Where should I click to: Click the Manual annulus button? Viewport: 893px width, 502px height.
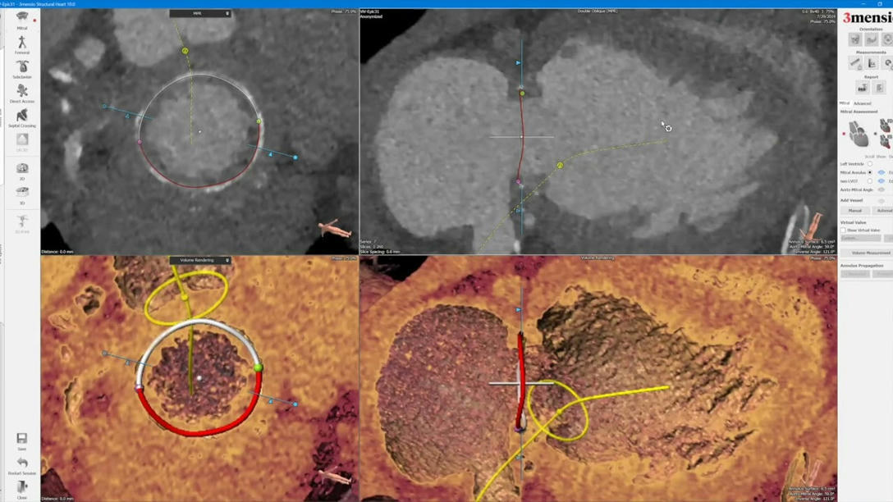tap(856, 211)
